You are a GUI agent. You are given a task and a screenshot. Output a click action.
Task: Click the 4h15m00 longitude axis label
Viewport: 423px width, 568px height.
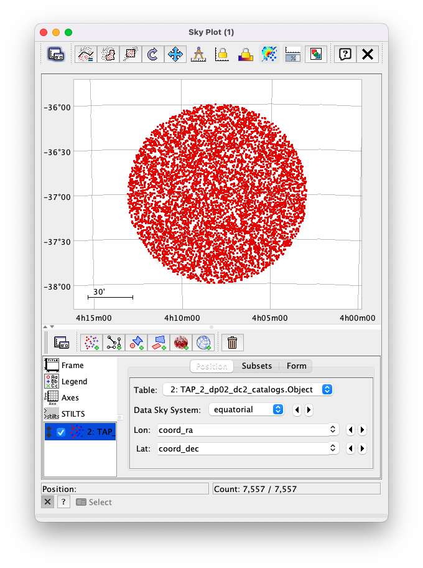(x=94, y=318)
